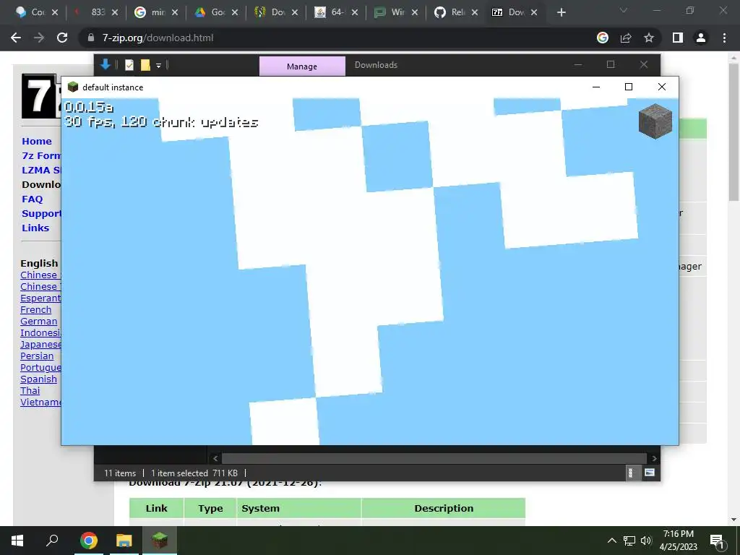This screenshot has height=555, width=740.
Task: Open the Support link
Action: [x=41, y=213]
